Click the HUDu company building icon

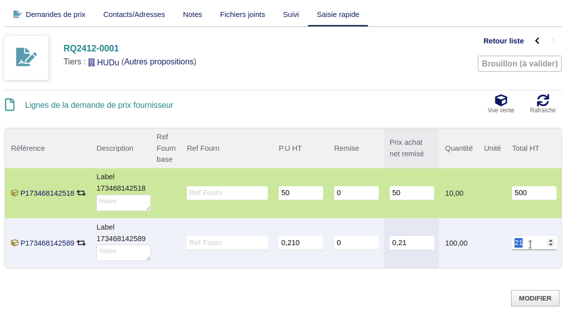pyautogui.click(x=91, y=62)
